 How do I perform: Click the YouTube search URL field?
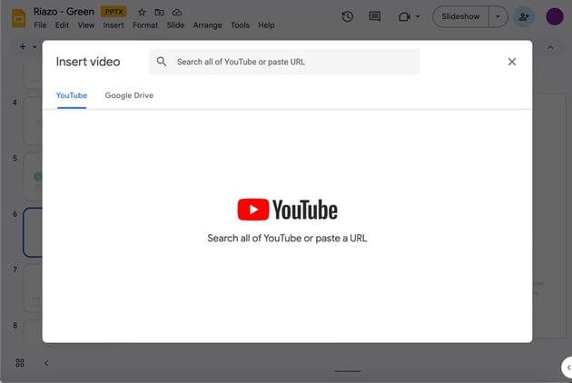click(x=291, y=62)
